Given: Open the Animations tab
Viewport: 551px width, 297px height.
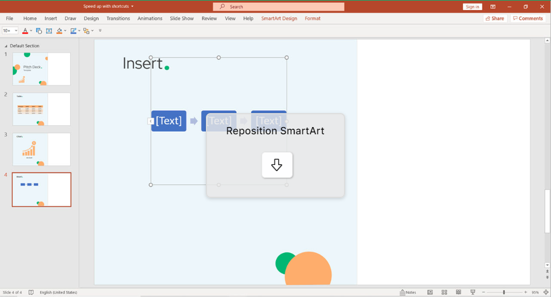Looking at the screenshot, I should point(150,18).
